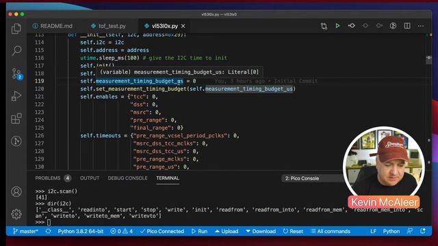Change the Python language mode
This screenshot has height=246, width=438.
coord(391,231)
